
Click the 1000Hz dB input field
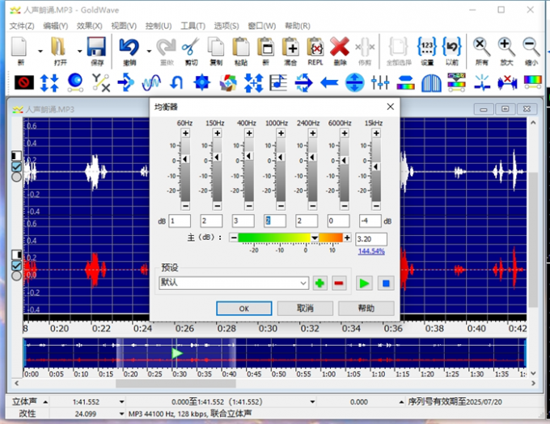275,221
